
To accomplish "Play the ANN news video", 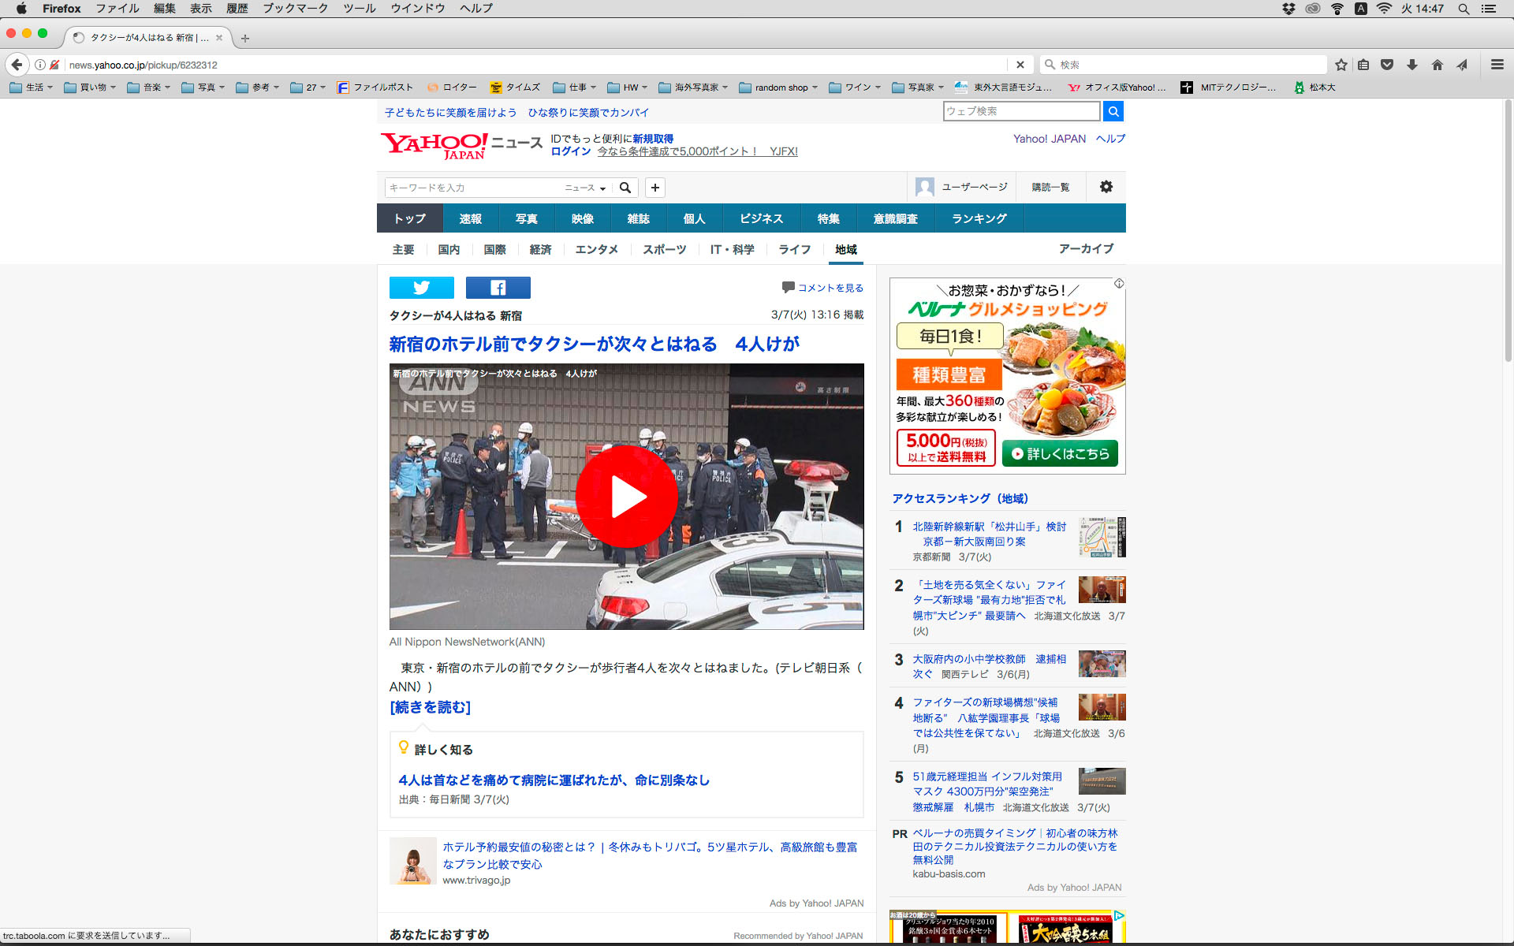I will 626,497.
